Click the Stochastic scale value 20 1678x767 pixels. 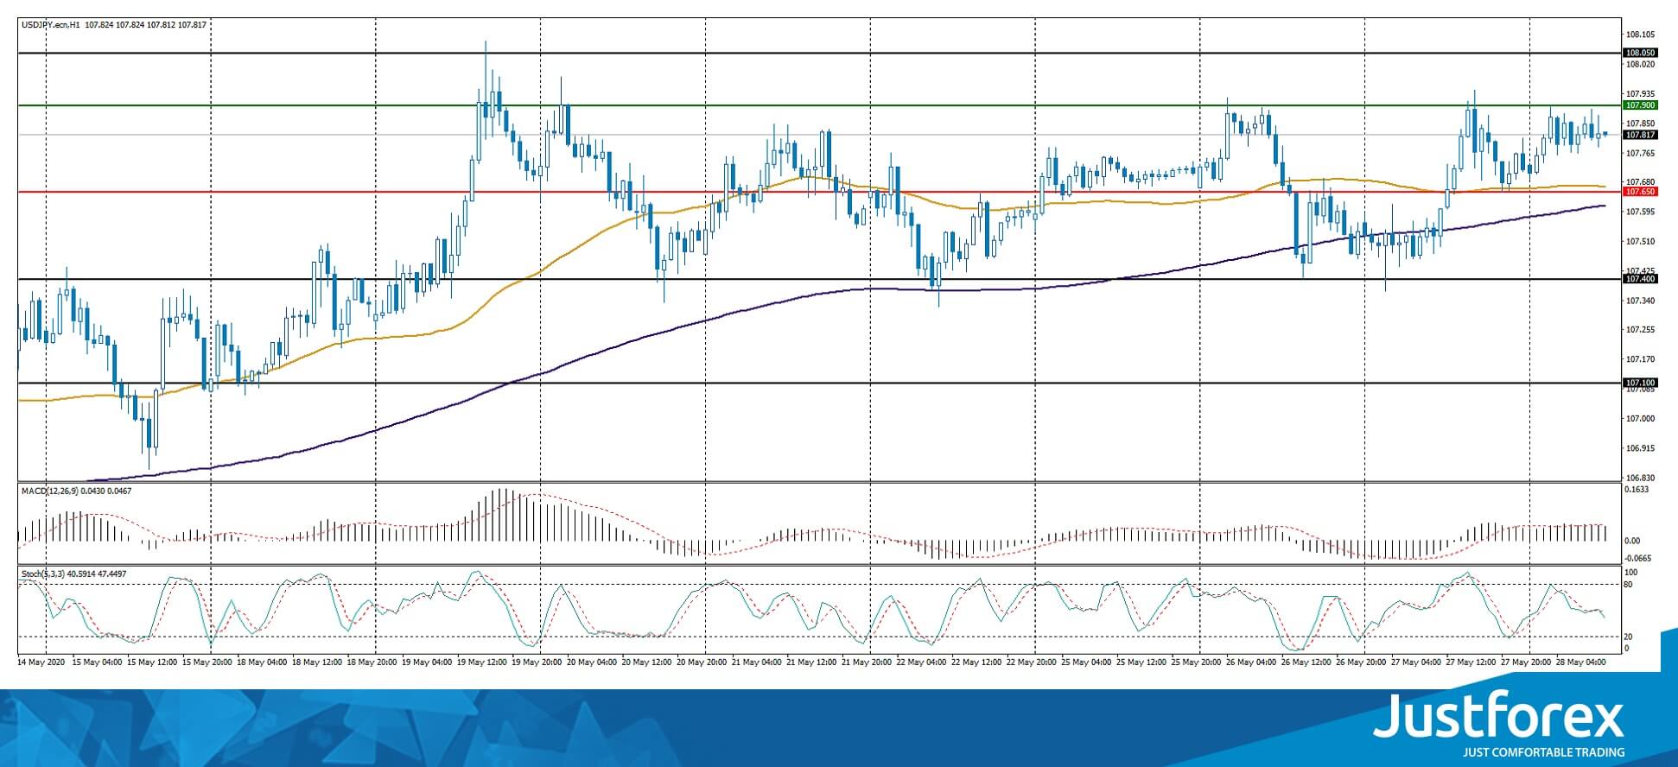click(x=1629, y=637)
